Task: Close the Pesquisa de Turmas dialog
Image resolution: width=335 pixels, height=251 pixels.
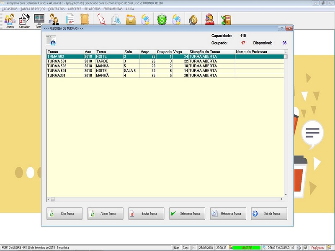Action: pyautogui.click(x=289, y=28)
